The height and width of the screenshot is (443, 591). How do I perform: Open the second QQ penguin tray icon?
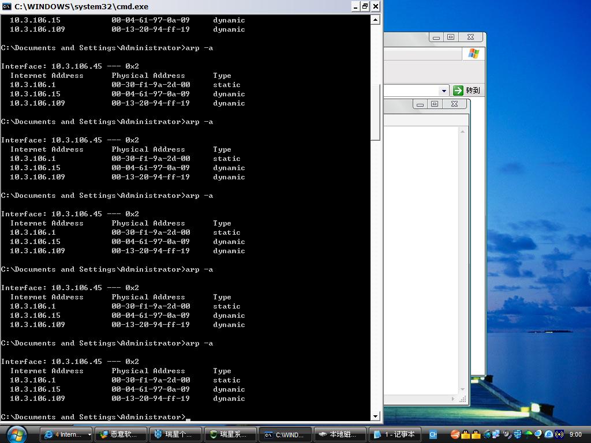point(476,435)
